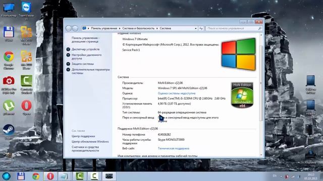The image size is (323, 181).
Task: Open Диспетчер устройств link
Action: coord(85,49)
